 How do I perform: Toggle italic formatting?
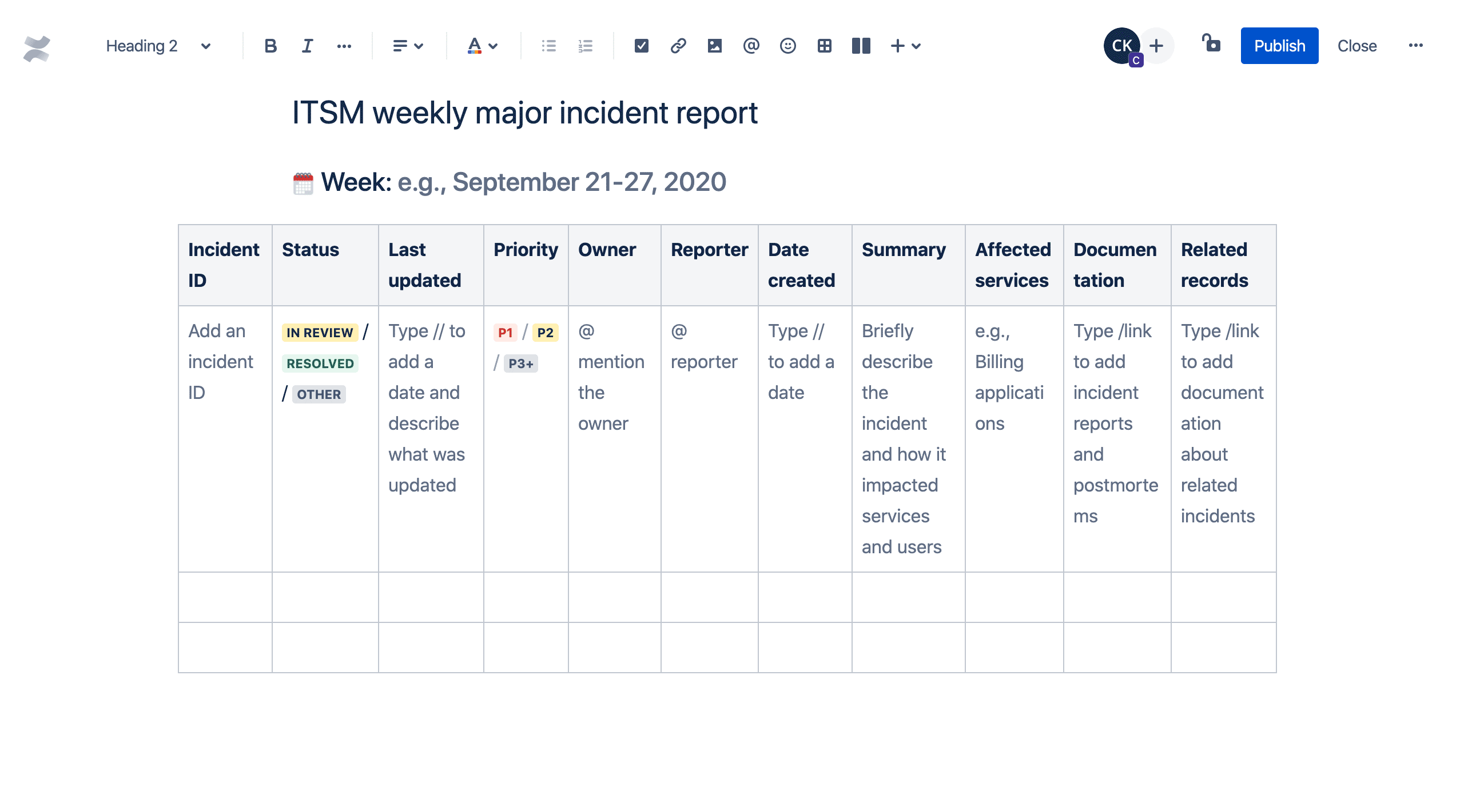tap(305, 45)
